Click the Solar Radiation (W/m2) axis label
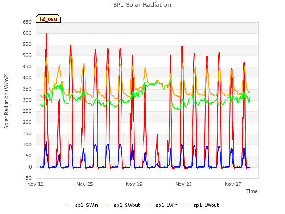 (x=6, y=101)
